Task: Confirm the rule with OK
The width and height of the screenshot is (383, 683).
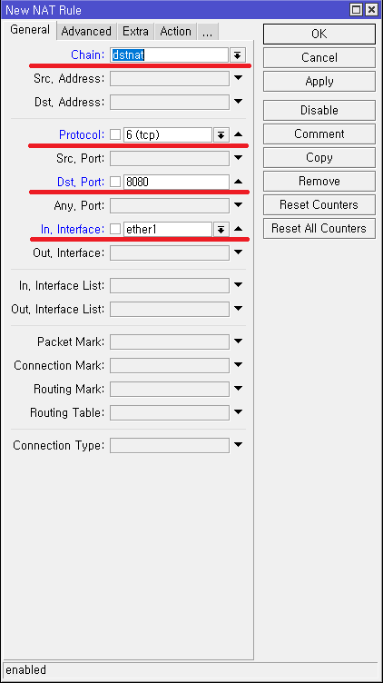Action: point(319,34)
